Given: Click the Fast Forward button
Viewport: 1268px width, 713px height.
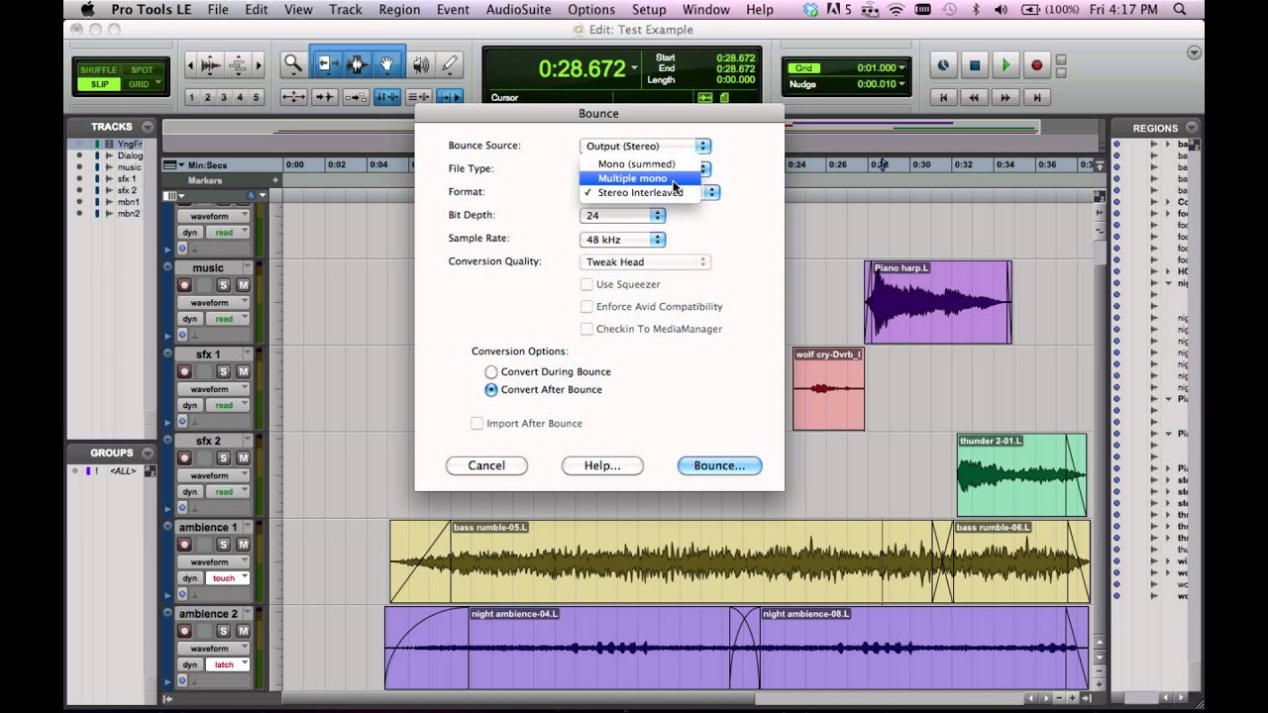Looking at the screenshot, I should pos(1005,97).
